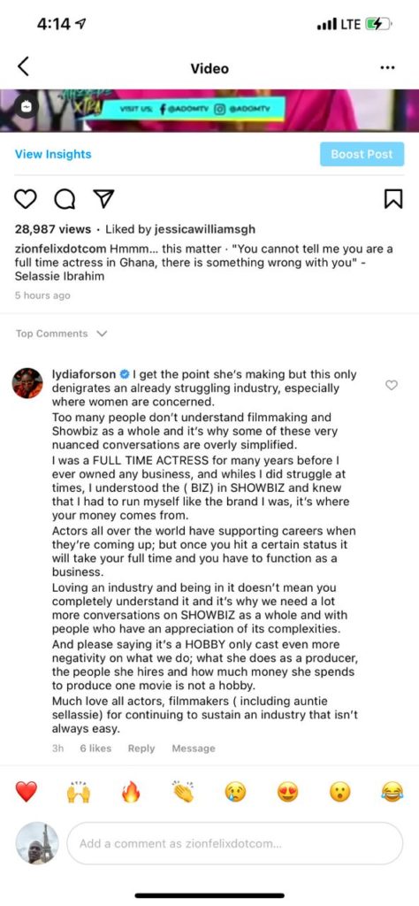The height and width of the screenshot is (906, 419).
Task: Open View Insights link
Action: coord(53,154)
